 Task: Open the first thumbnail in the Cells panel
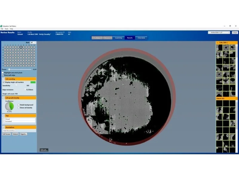coord(219,48)
